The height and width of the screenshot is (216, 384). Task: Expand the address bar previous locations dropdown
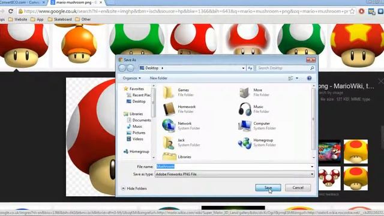click(x=243, y=68)
